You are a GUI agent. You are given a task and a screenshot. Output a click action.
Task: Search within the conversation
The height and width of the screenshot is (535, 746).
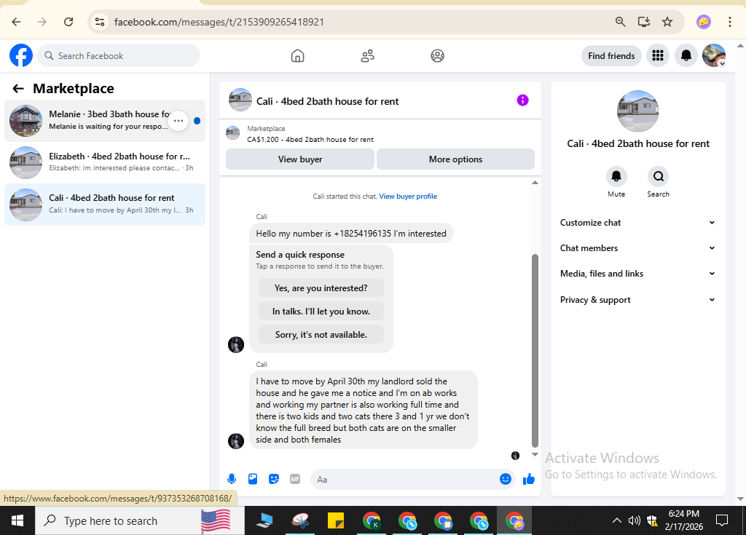pos(658,176)
